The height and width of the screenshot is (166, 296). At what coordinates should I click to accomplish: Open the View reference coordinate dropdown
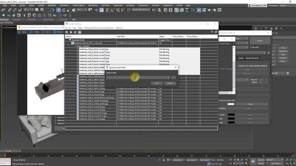point(82,9)
